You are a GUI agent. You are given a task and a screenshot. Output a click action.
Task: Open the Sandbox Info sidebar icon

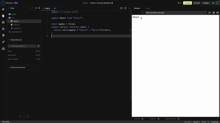click(3, 9)
